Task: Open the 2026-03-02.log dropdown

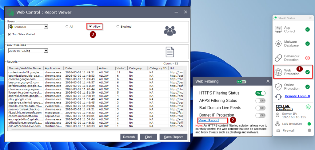Action: 46,51
